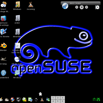103x103 pixels.
Task: Open the terminal monitor icon in the dock
Action: (x=19, y=100)
